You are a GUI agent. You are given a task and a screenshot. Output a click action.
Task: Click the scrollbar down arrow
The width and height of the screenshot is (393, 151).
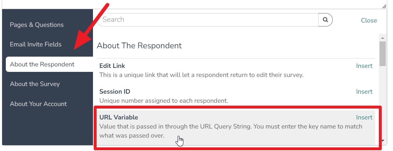tap(382, 141)
